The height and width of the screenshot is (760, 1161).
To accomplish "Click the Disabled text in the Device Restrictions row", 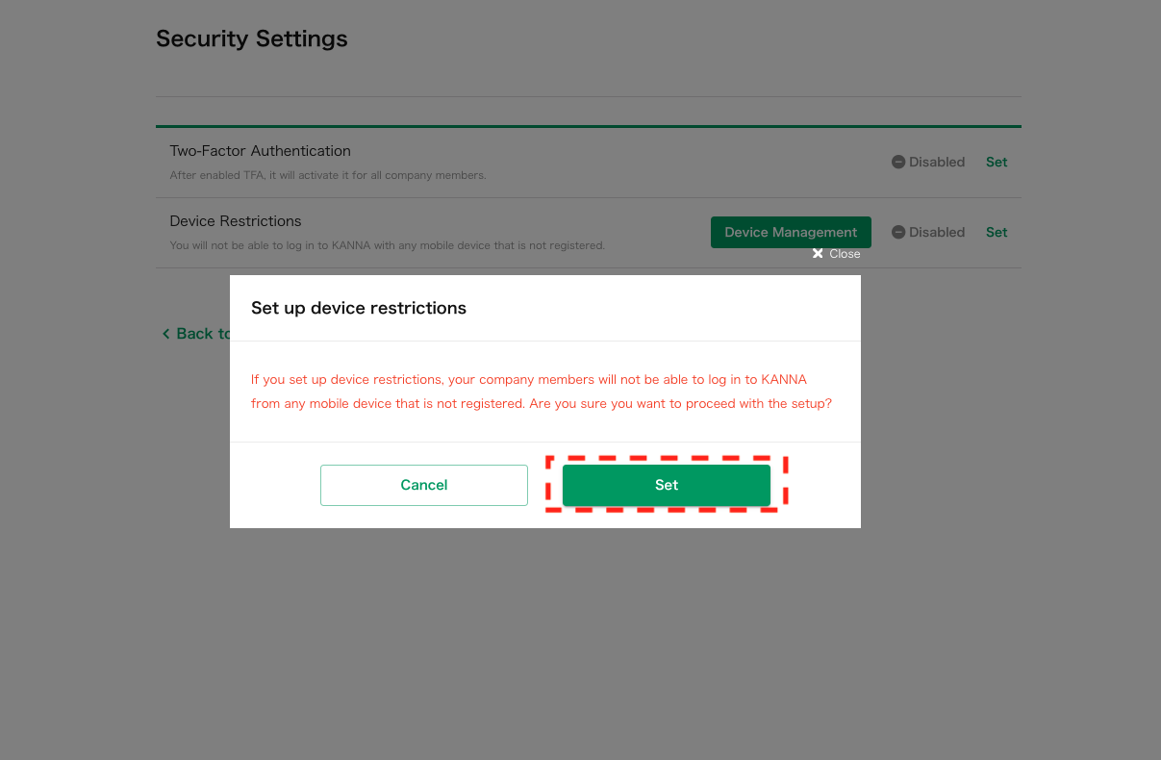I will (936, 232).
